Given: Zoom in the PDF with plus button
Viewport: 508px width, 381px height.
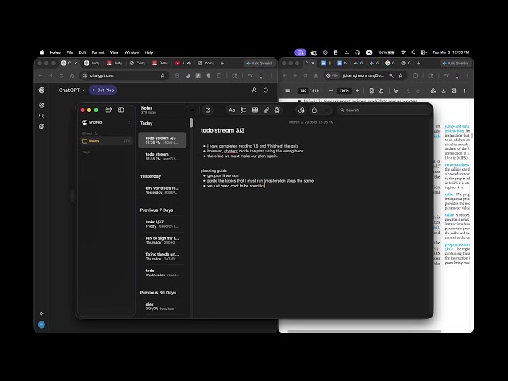Looking at the screenshot, I should pyautogui.click(x=357, y=90).
